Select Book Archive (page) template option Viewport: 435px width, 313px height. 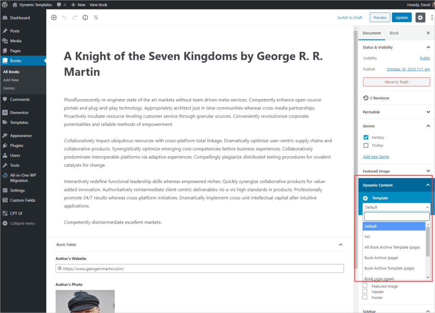pos(381,258)
